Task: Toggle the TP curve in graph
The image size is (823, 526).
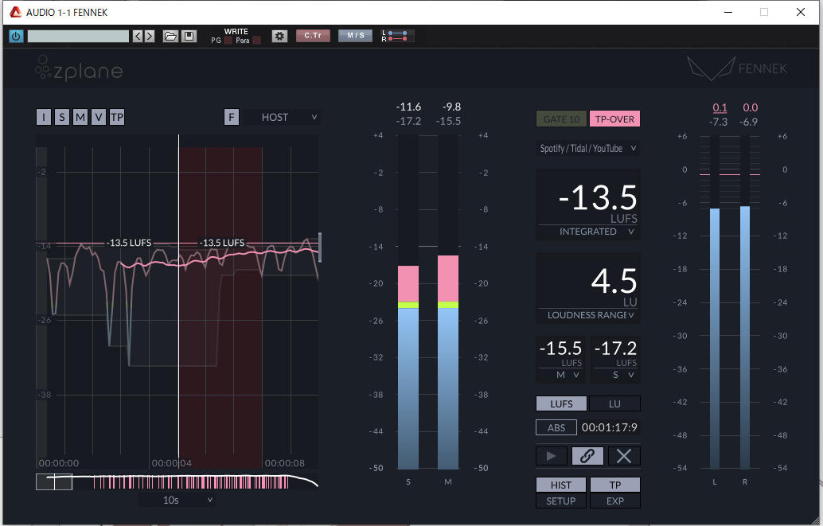Action: click(117, 118)
